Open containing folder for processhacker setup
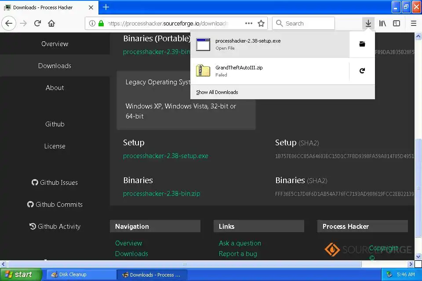Screen dimensions: 422x281 tap(362, 44)
